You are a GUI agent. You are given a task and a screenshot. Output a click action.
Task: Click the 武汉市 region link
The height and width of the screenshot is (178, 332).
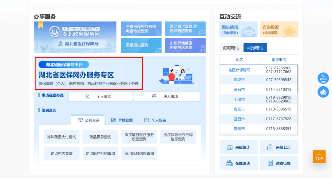tap(239, 80)
